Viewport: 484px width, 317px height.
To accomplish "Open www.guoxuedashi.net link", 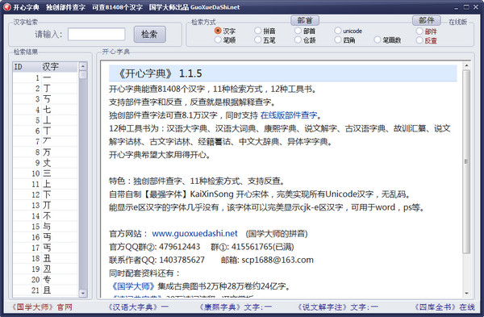I will pos(194,233).
